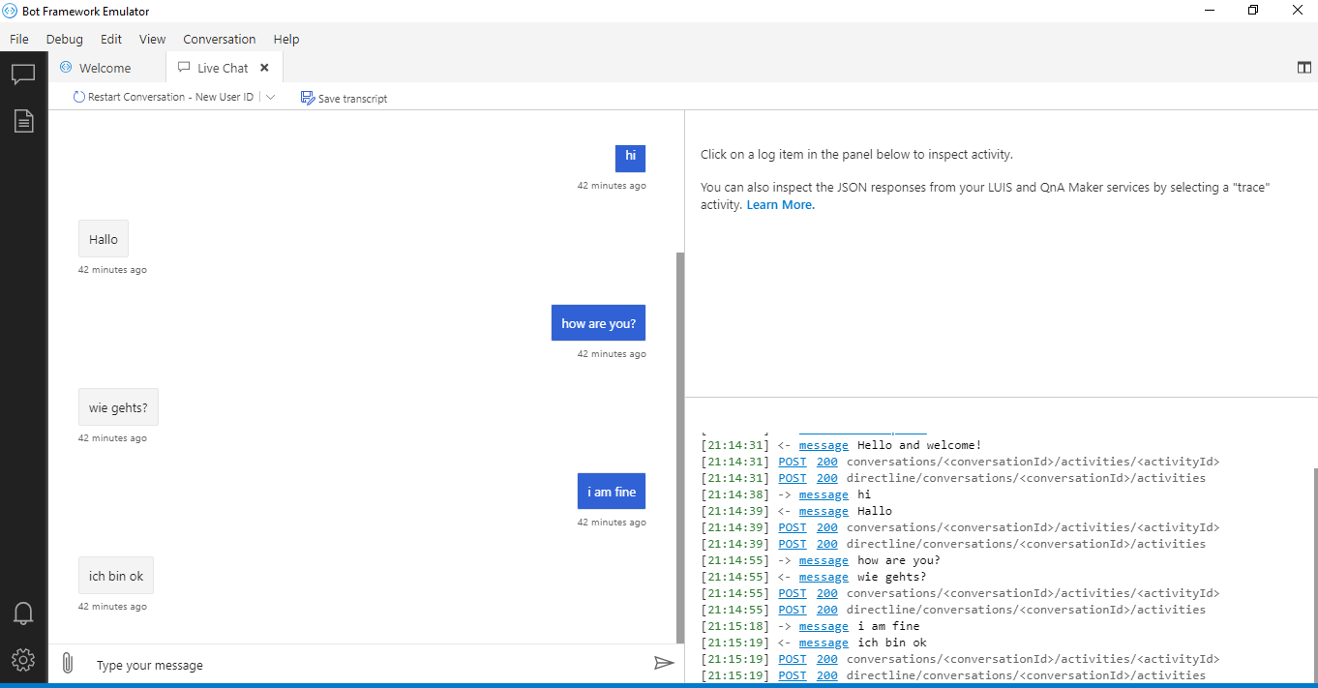
Task: Close the Live Chat tab
Action: 264,68
